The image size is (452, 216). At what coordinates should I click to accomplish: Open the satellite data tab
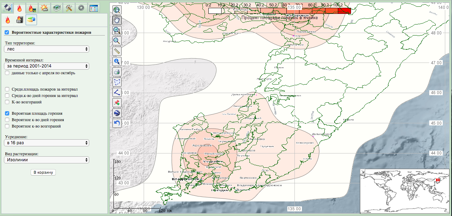tap(7, 7)
